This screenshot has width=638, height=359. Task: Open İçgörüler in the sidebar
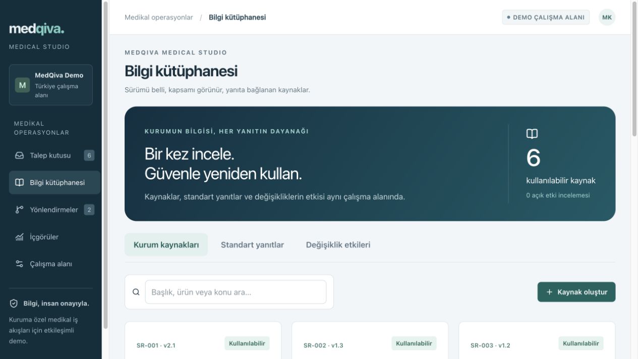54,237
